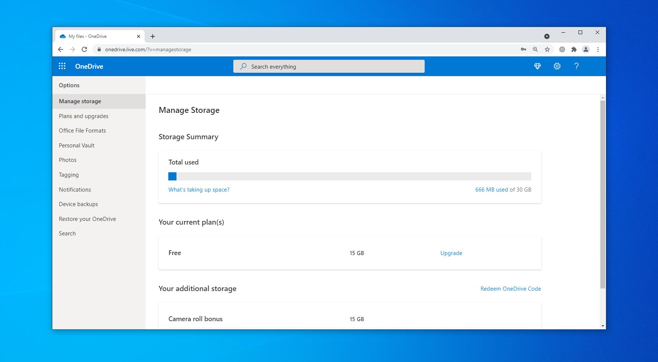The width and height of the screenshot is (658, 362).
Task: Click Your current plan(s) heading
Action: point(191,222)
